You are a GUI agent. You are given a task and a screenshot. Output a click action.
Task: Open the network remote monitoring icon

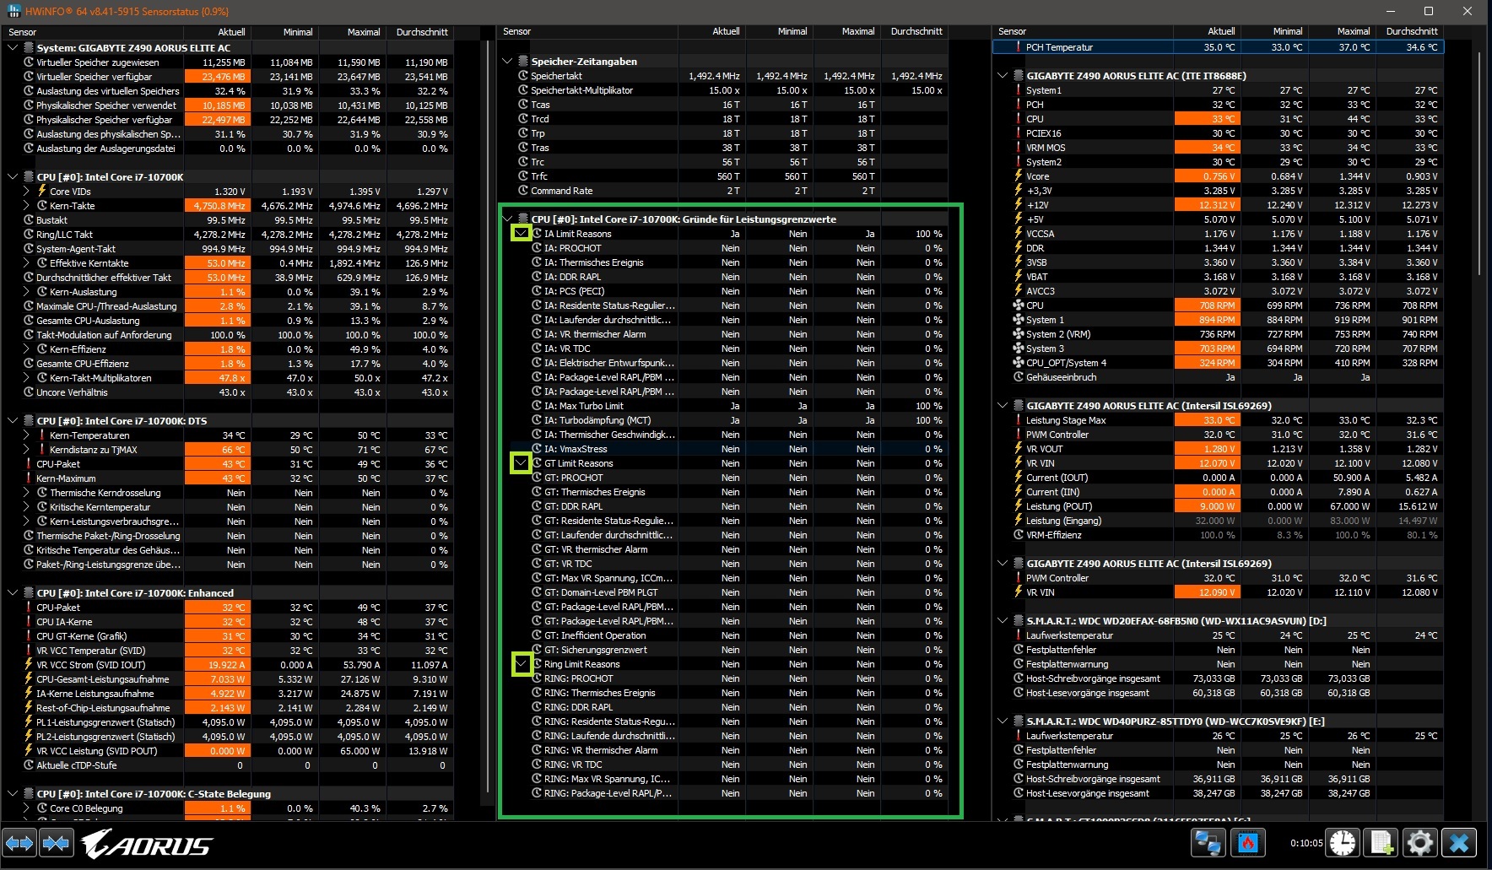pyautogui.click(x=1208, y=843)
